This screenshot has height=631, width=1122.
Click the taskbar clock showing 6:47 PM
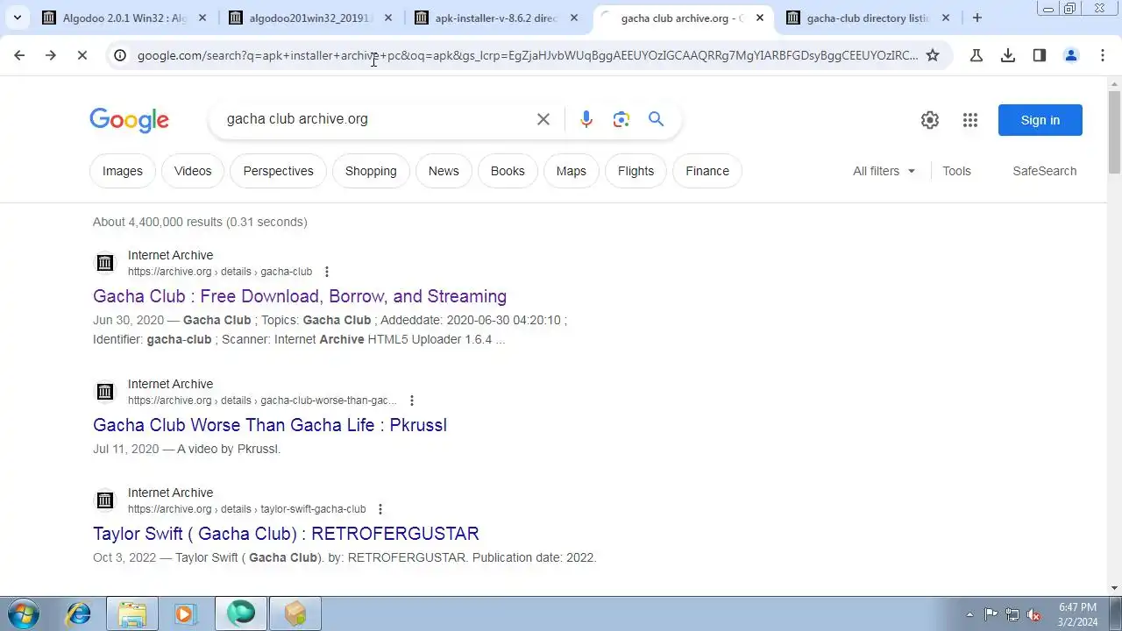(x=1077, y=614)
